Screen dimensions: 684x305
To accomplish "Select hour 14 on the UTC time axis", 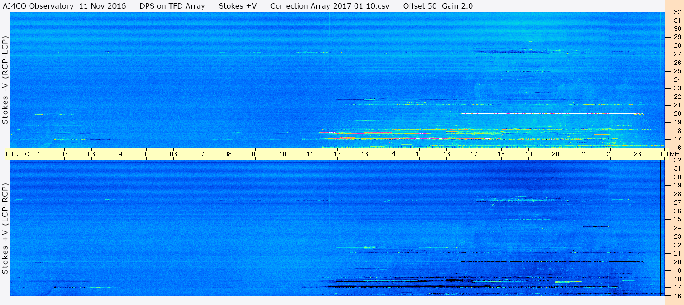I will 392,154.
